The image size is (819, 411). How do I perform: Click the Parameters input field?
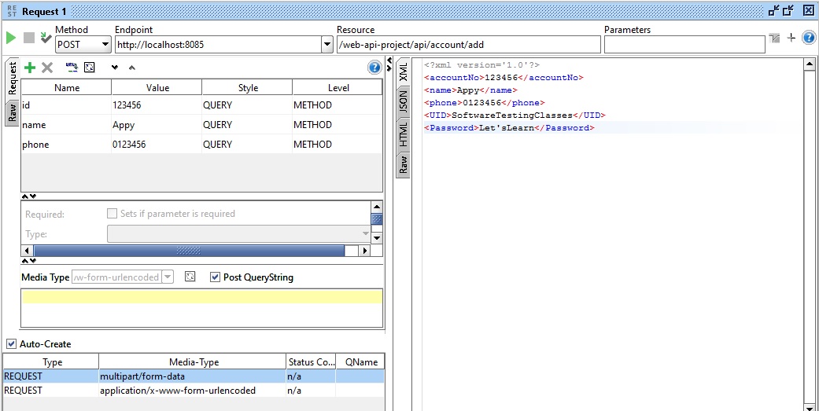(684, 45)
